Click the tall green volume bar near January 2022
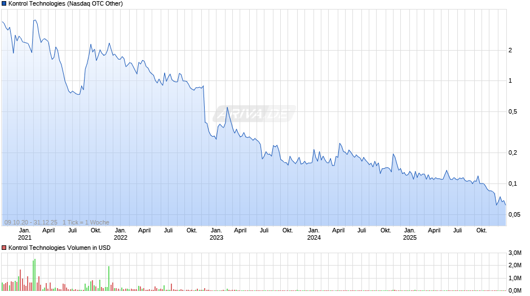Screen dimensions: 530x296 [x=109, y=279]
